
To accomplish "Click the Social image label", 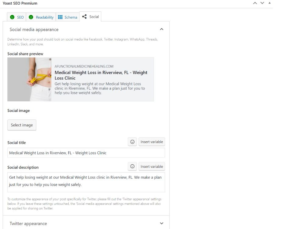I will click(19, 111).
